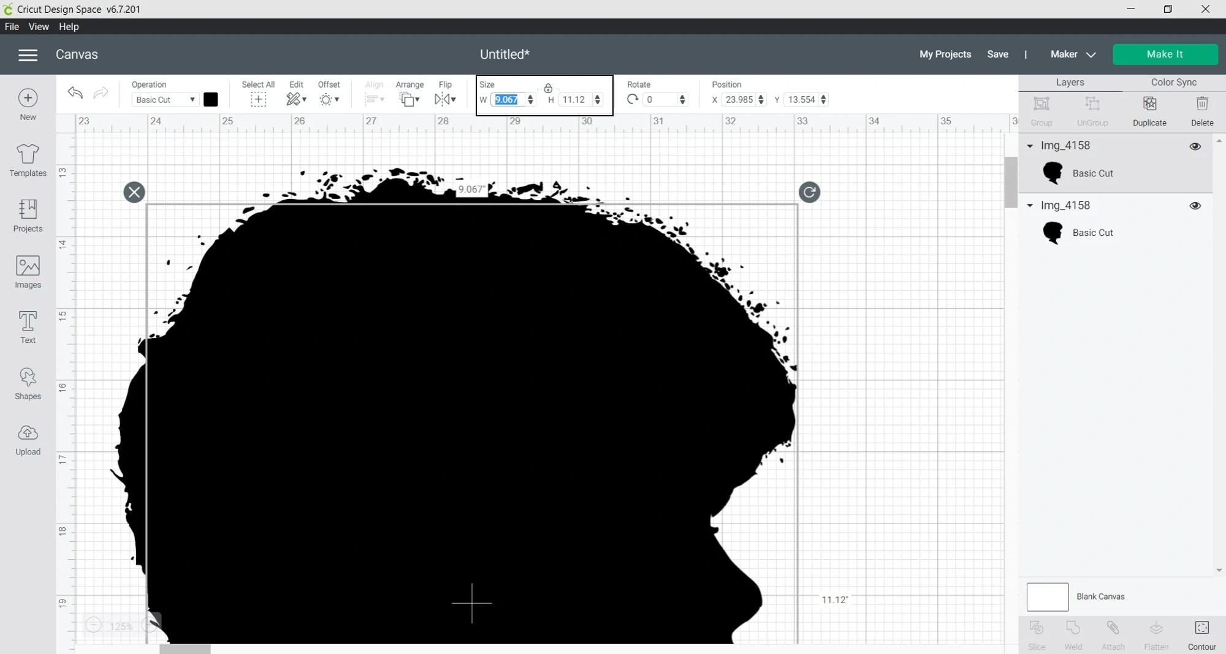Collapse the second Img_4158 layer group
Screen dimensions: 1226x654
(x=1030, y=205)
